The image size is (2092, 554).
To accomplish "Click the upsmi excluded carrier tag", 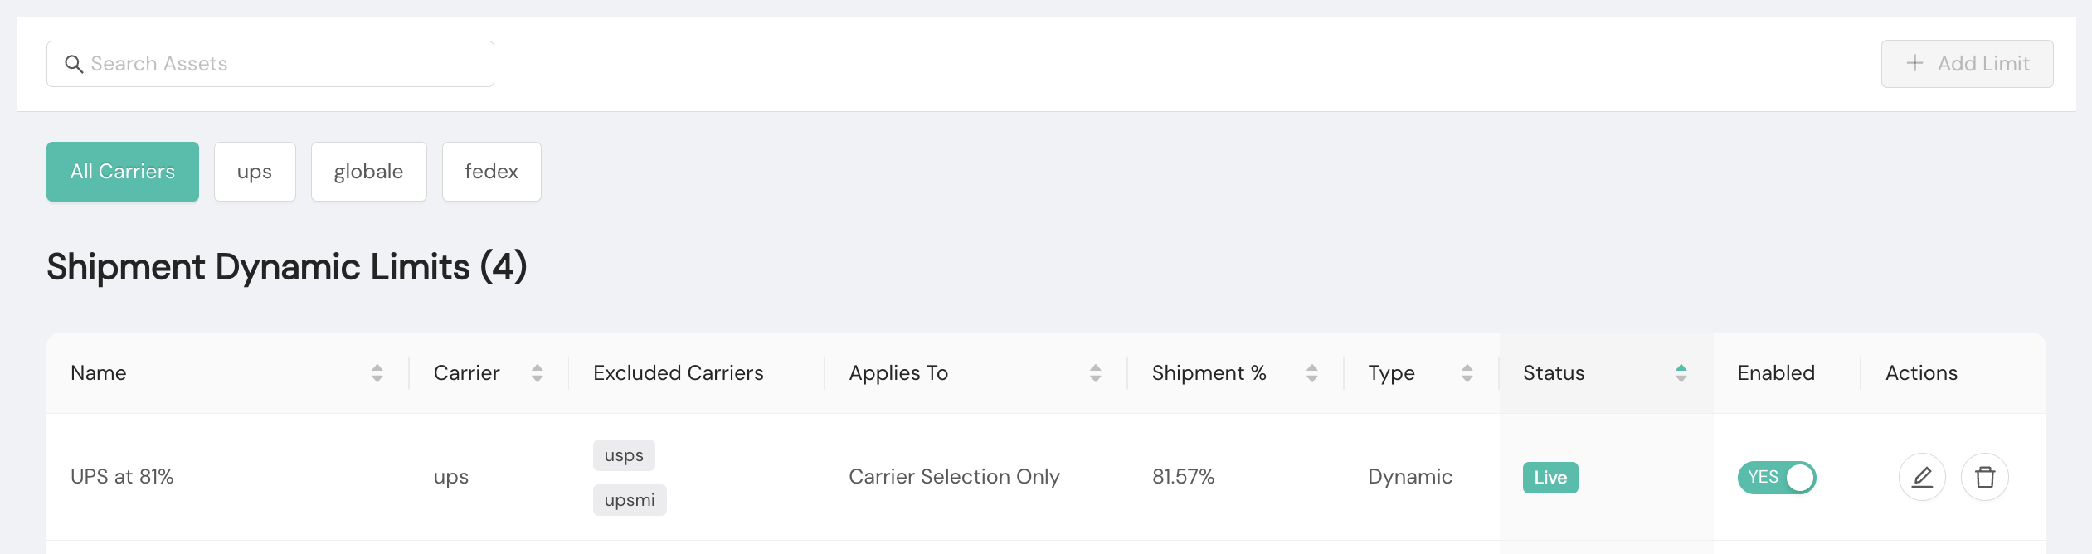I will (630, 500).
